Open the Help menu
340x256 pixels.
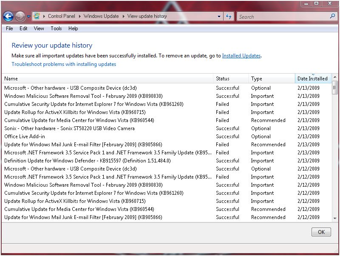73,28
